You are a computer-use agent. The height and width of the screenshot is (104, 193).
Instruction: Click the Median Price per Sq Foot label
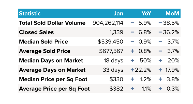coord(53,79)
